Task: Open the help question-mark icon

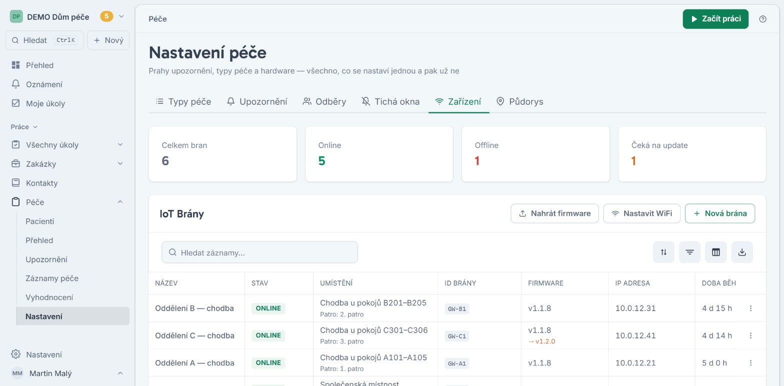Action: [762, 19]
